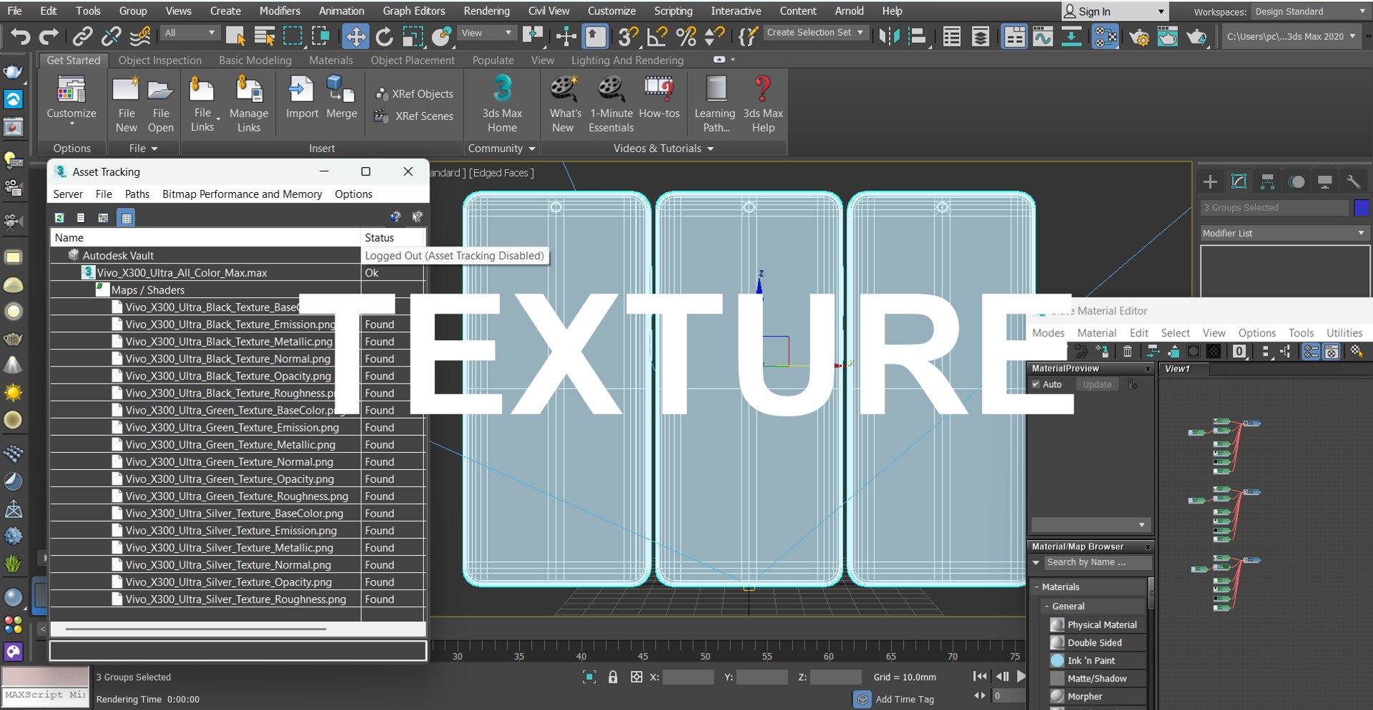Image resolution: width=1373 pixels, height=710 pixels.
Task: Open Modes menu in Material Editor
Action: pos(1048,333)
